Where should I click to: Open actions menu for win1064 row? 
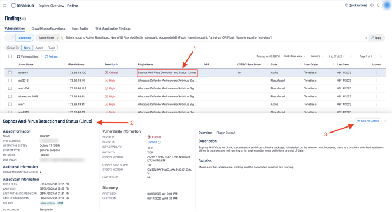(376, 88)
